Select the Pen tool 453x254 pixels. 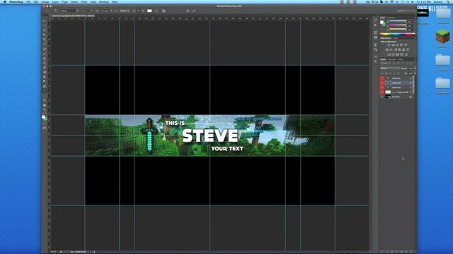(45, 86)
